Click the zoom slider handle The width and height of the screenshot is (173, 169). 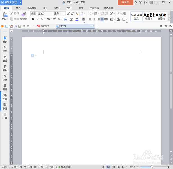tap(152, 167)
